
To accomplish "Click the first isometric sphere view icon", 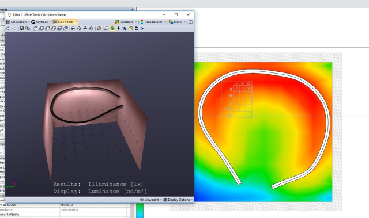I will point(73,28).
